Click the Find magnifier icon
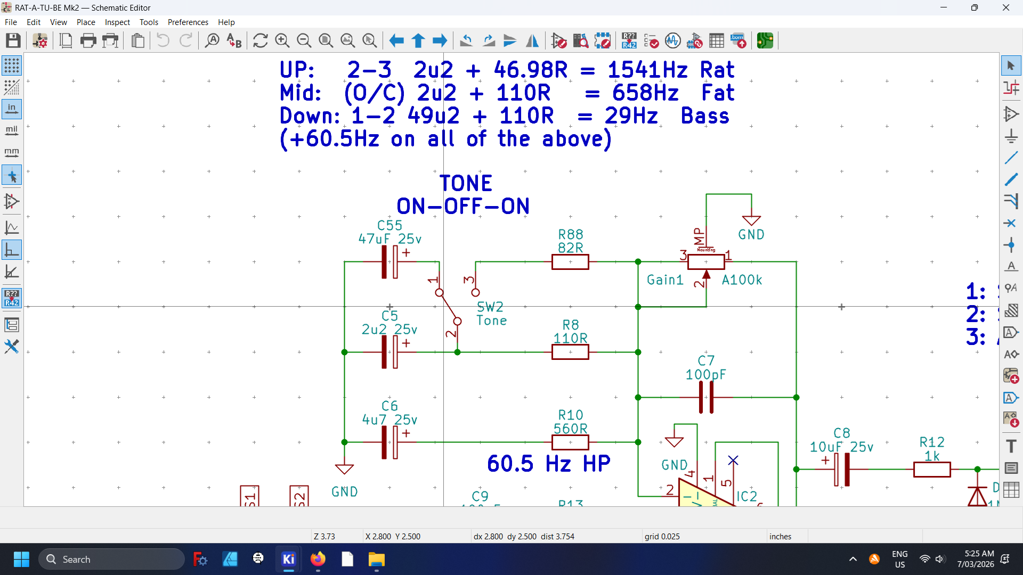The image size is (1023, 575). (212, 40)
